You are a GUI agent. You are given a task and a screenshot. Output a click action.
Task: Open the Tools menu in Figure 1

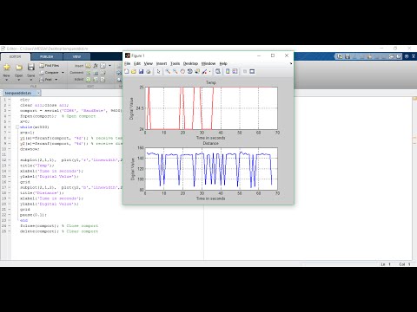(x=175, y=63)
